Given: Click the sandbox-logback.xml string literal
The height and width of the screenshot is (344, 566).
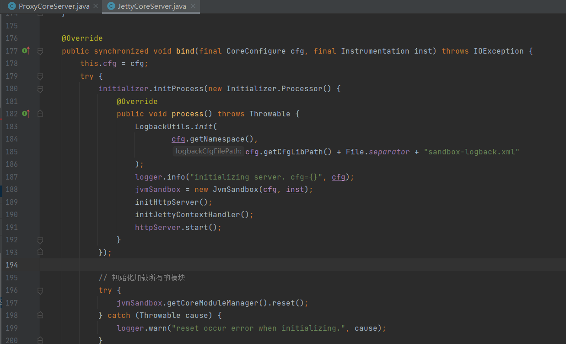Looking at the screenshot, I should 471,152.
